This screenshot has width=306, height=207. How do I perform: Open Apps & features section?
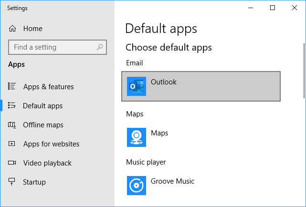(48, 86)
